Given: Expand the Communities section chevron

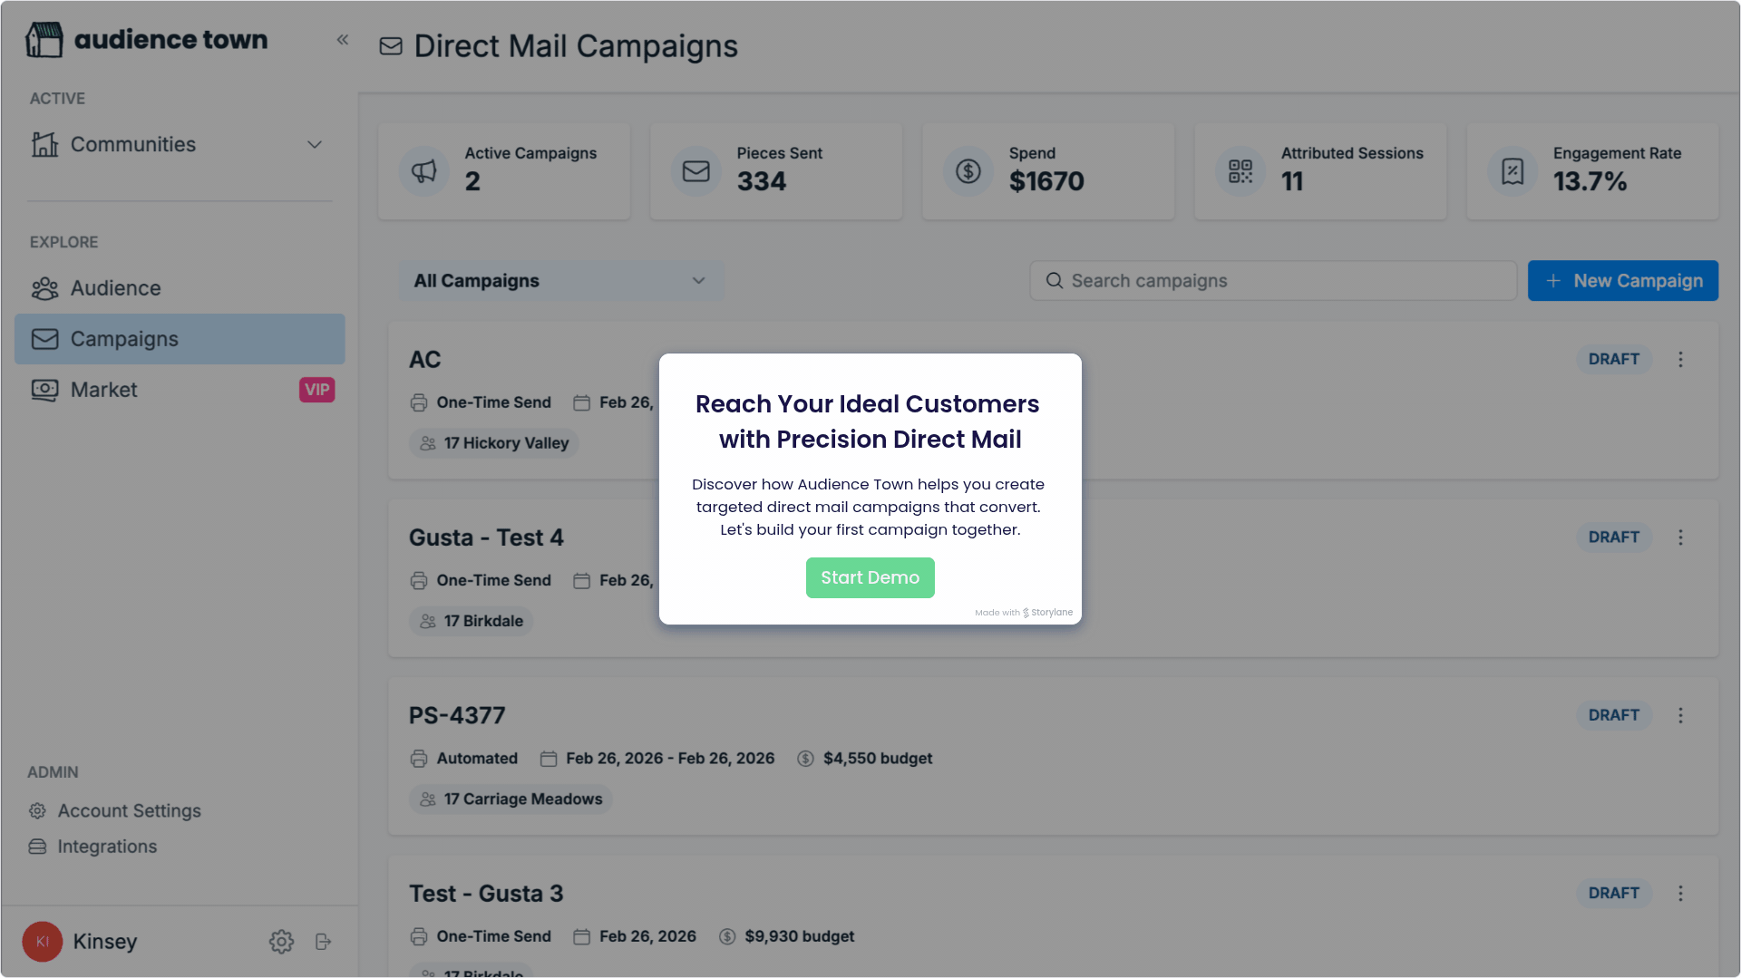Looking at the screenshot, I should click(x=315, y=145).
